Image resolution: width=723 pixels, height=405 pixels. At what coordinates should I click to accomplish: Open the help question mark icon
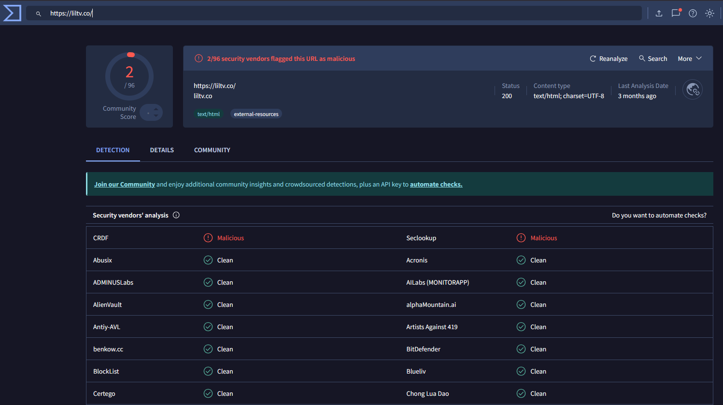pos(693,14)
